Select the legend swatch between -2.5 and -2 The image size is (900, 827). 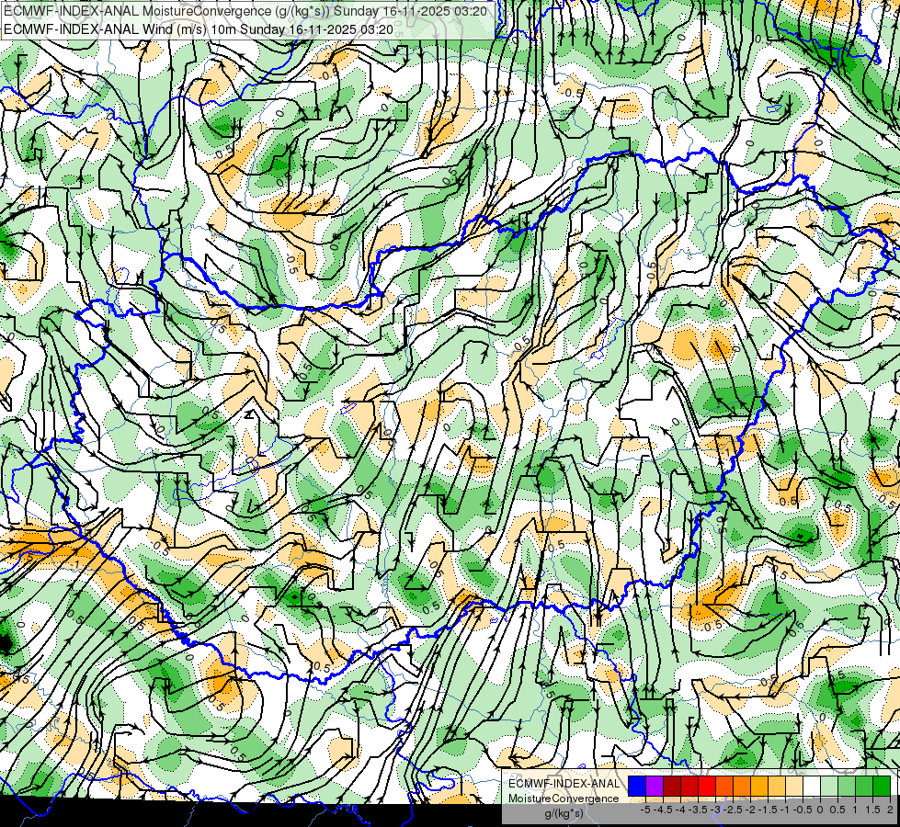[x=742, y=787]
